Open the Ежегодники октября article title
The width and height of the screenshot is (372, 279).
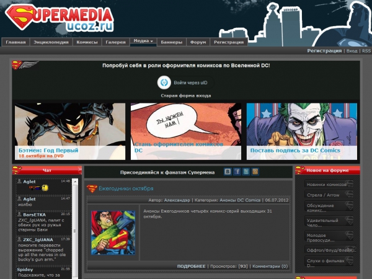click(126, 188)
